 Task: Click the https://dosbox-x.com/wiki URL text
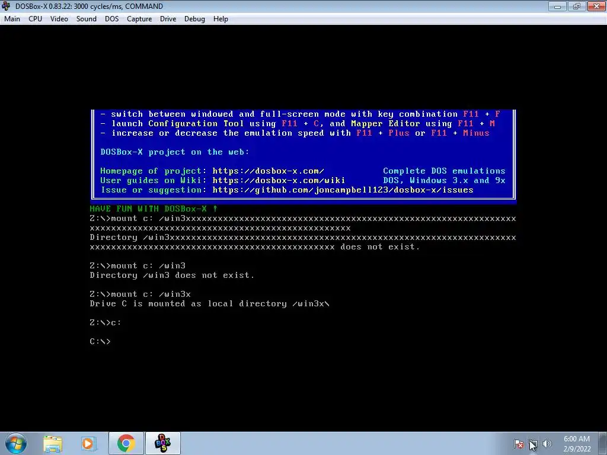point(279,180)
